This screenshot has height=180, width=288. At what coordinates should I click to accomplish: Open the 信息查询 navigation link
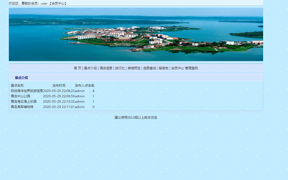pos(149,68)
